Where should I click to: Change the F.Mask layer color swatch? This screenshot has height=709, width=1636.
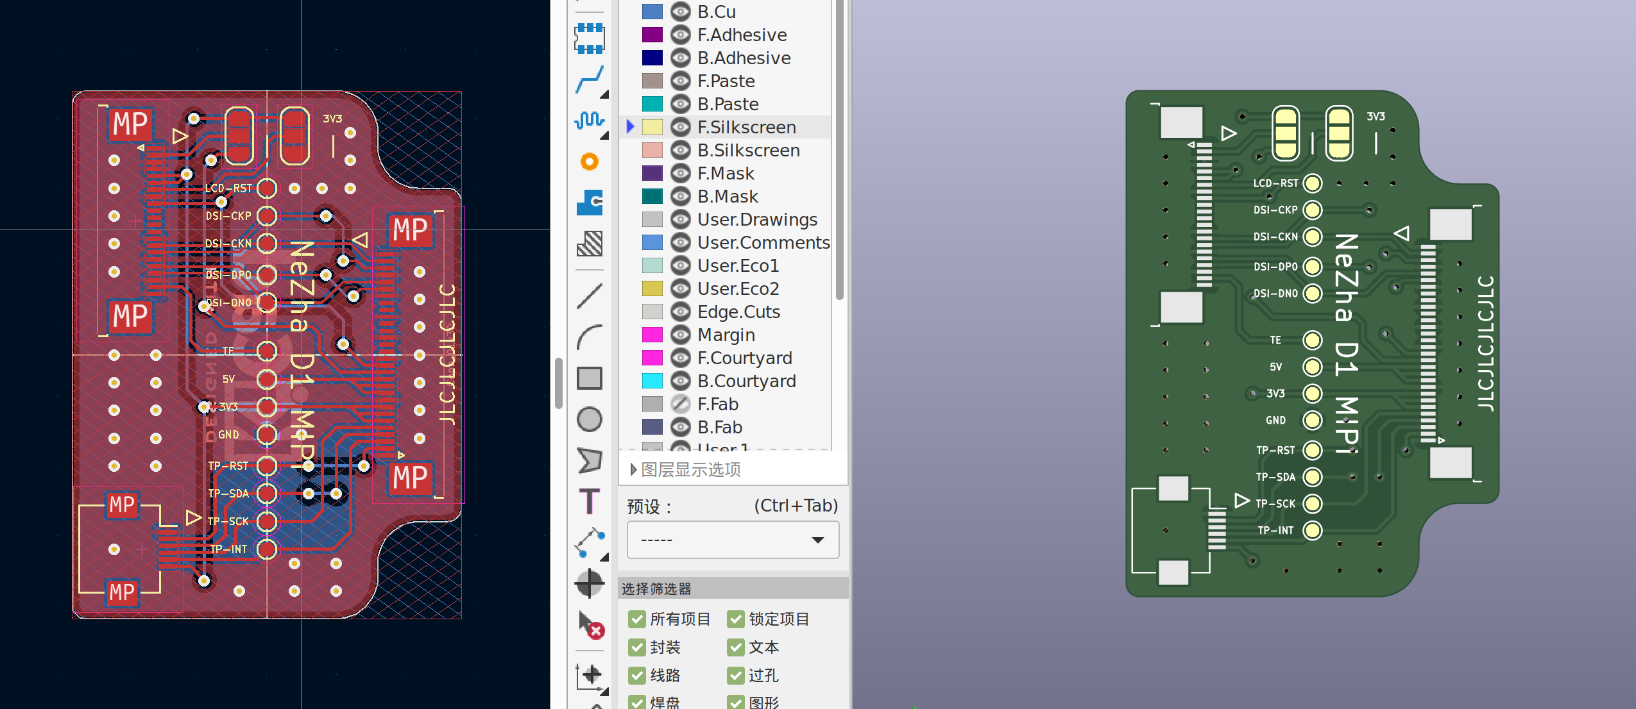[x=652, y=173]
